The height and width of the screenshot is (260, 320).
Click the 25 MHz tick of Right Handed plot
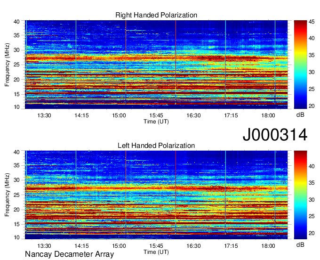click(x=16, y=65)
